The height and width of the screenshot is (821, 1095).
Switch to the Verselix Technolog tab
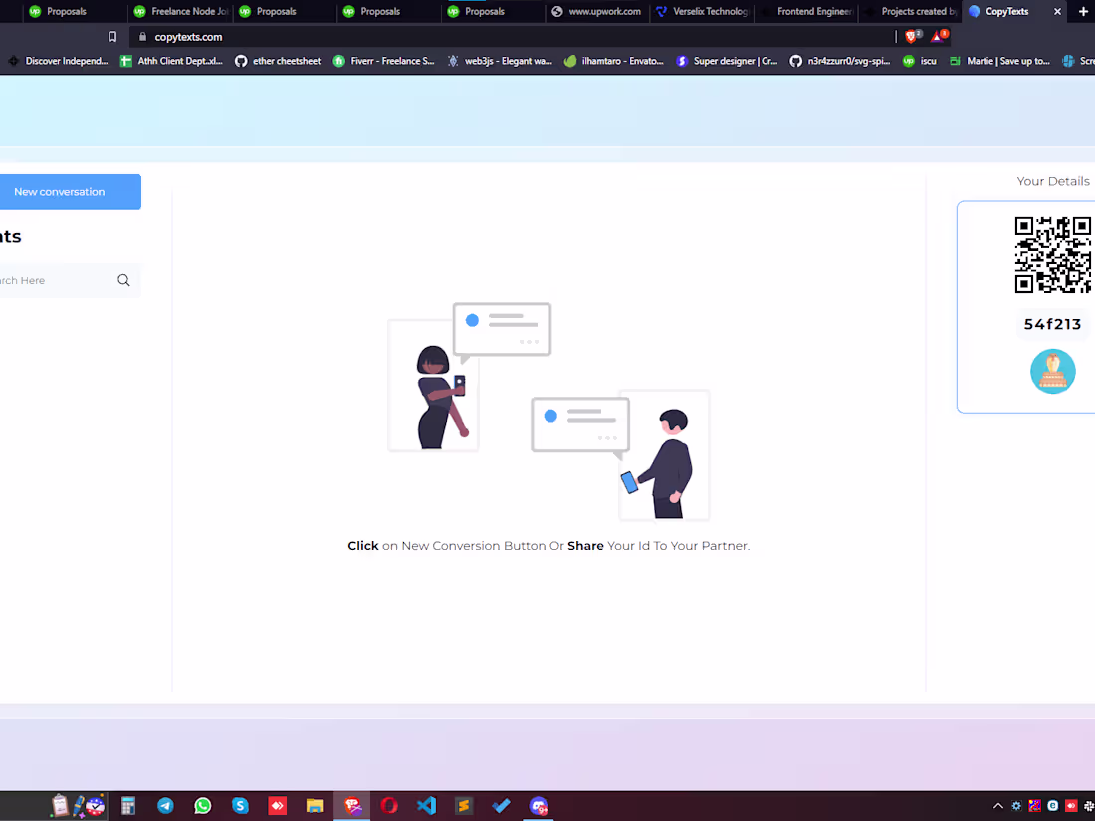pyautogui.click(x=702, y=11)
